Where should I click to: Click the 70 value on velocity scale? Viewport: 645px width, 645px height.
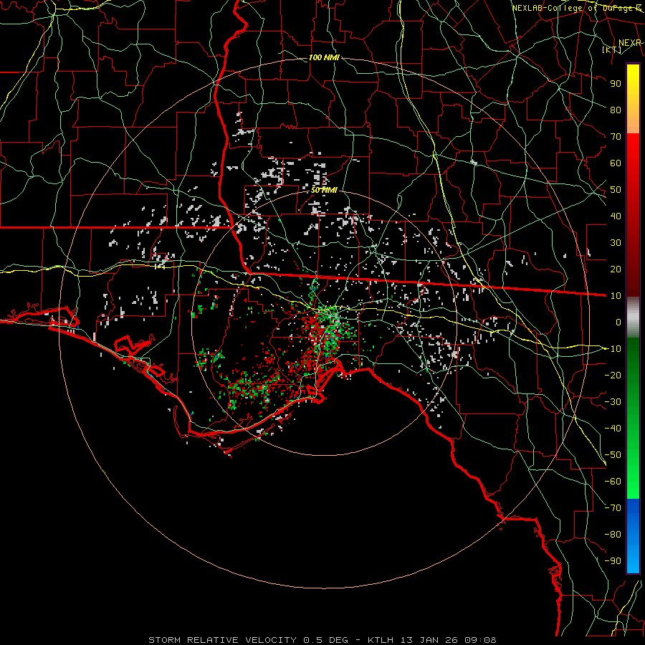[616, 137]
